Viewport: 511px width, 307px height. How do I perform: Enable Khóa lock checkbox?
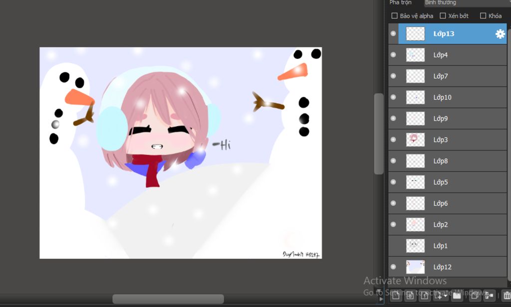(x=483, y=15)
